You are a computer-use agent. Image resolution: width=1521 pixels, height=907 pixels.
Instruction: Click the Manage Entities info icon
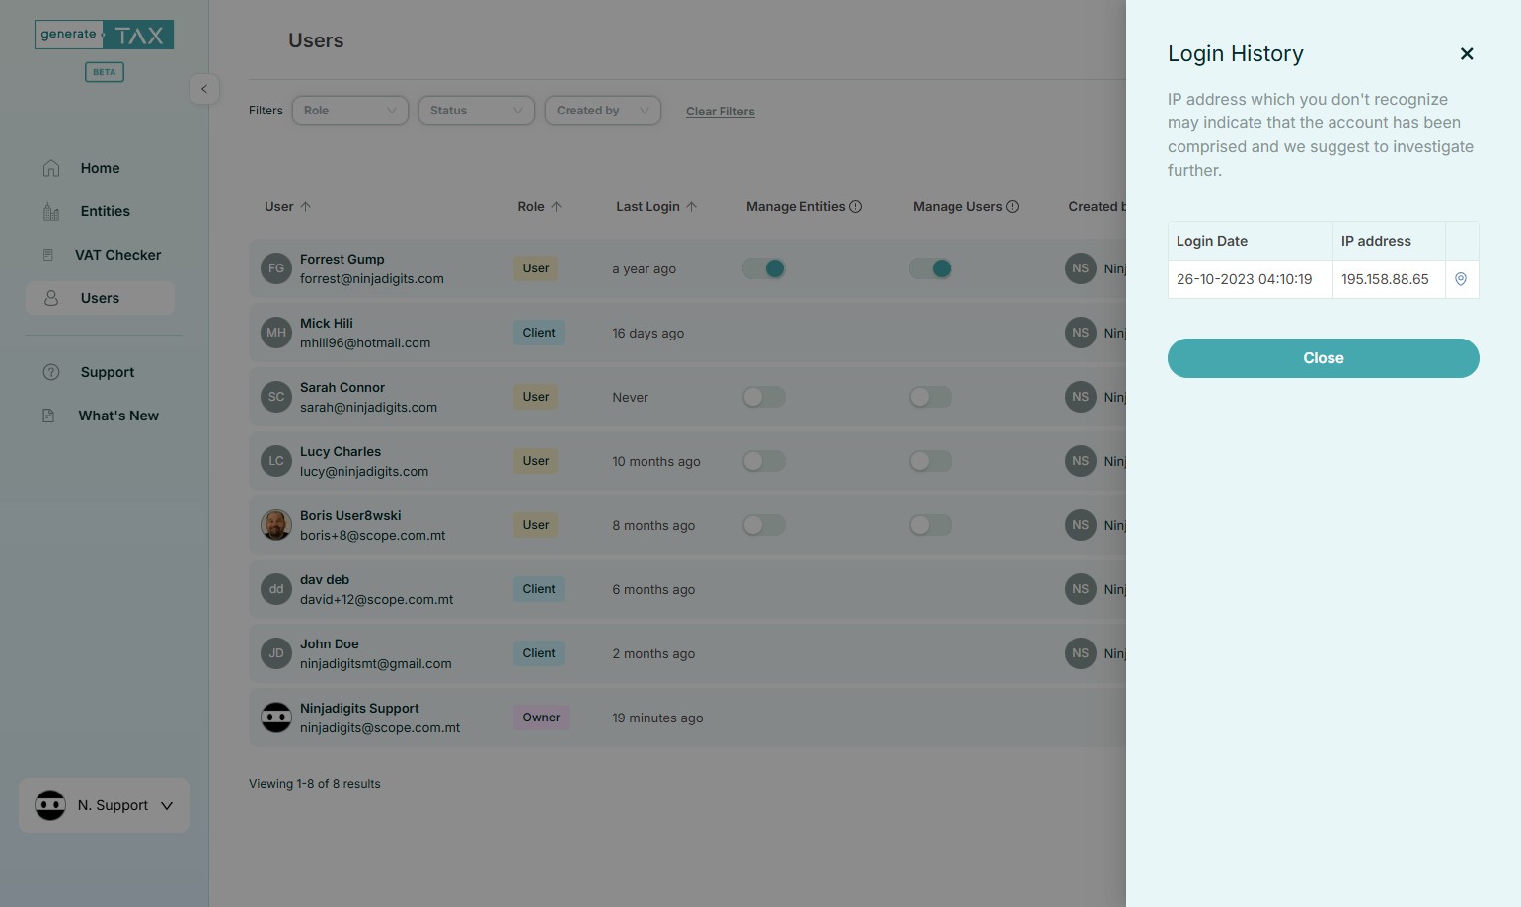tap(856, 207)
